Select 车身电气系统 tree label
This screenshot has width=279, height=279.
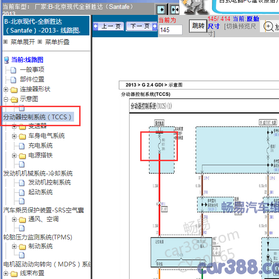[x=47, y=136]
